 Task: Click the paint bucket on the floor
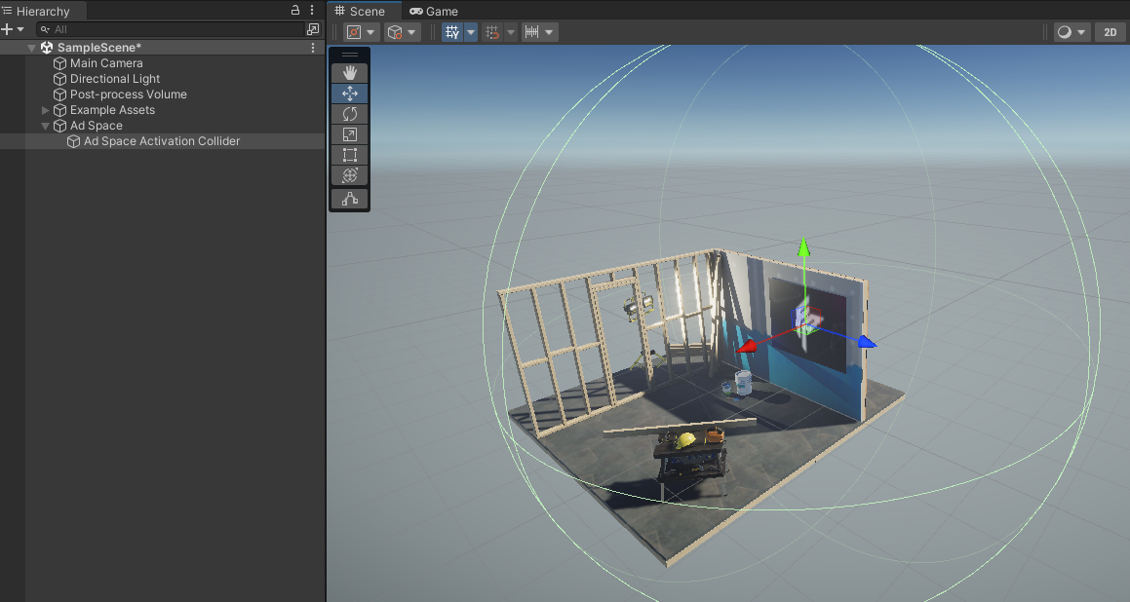(x=743, y=383)
